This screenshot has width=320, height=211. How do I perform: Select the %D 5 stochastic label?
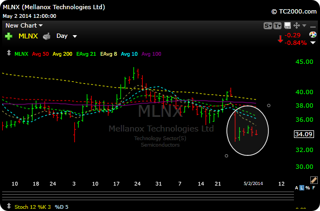[61, 207]
